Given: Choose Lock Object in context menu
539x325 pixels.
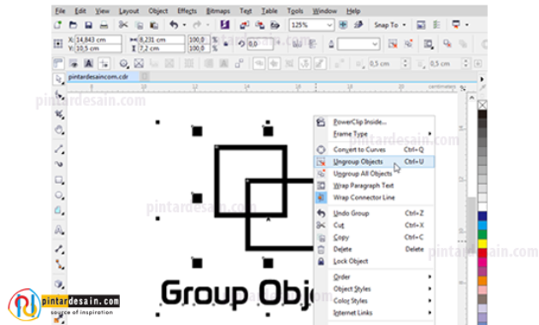Looking at the screenshot, I should tap(375, 261).
